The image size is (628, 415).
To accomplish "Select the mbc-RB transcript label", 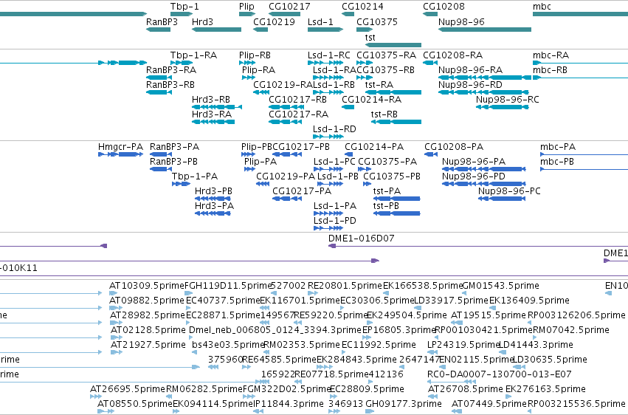I will pyautogui.click(x=550, y=69).
